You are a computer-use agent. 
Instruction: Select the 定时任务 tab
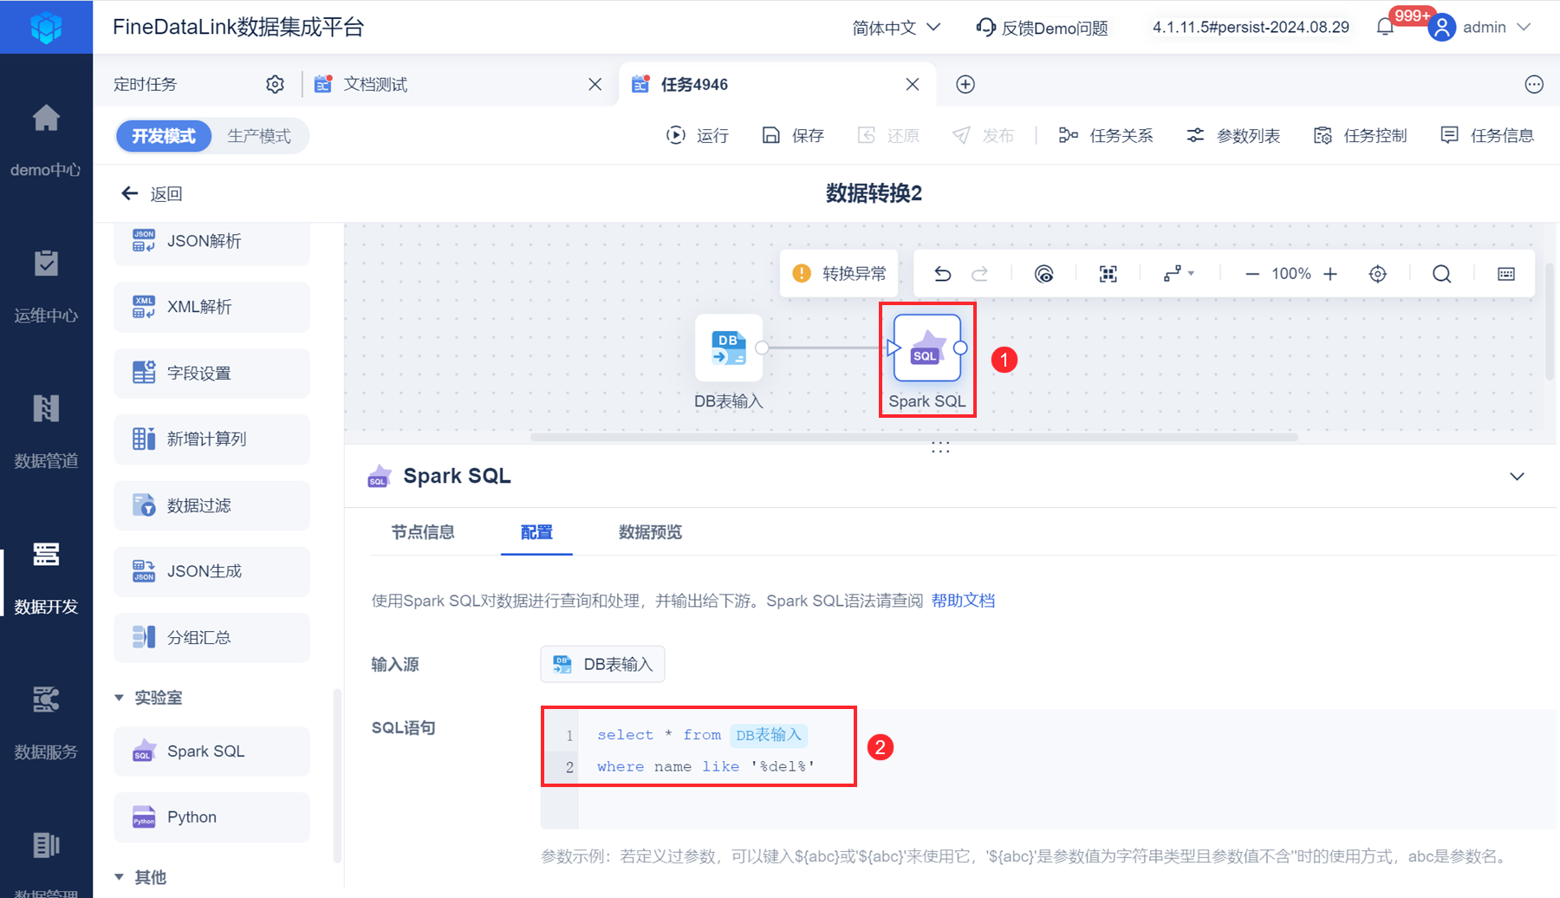[145, 84]
